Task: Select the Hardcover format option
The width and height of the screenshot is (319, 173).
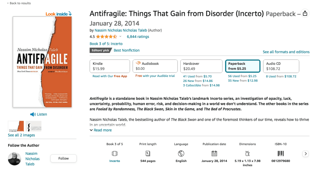Action: click(x=201, y=66)
